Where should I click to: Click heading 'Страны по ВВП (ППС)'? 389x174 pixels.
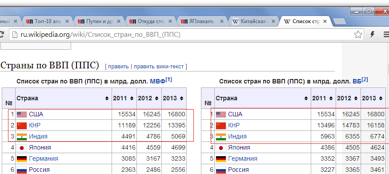pyautogui.click(x=50, y=65)
